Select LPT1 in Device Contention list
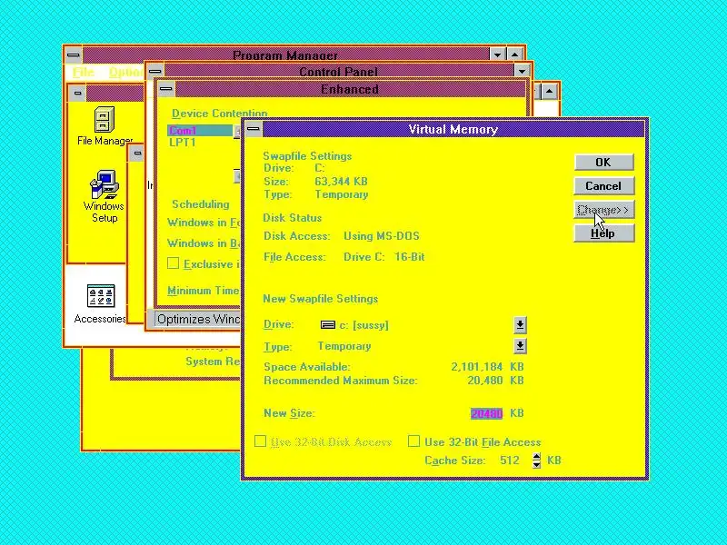 click(x=183, y=143)
